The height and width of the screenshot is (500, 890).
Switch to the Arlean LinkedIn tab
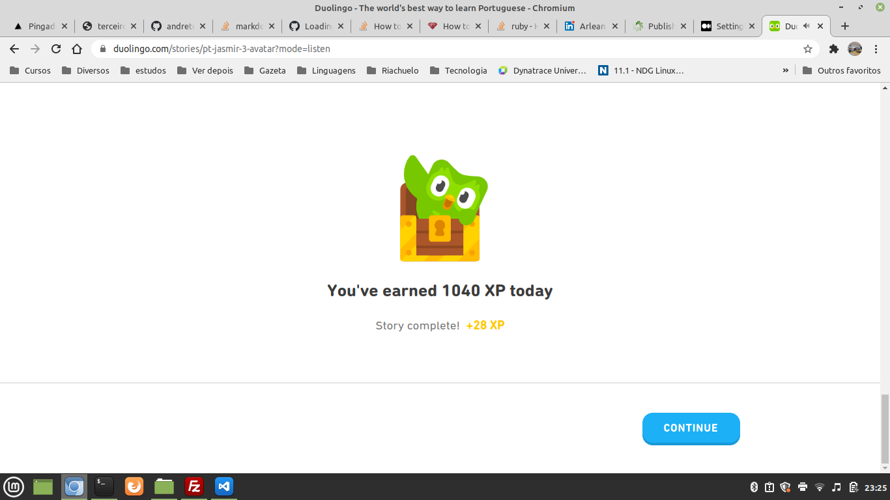click(590, 26)
